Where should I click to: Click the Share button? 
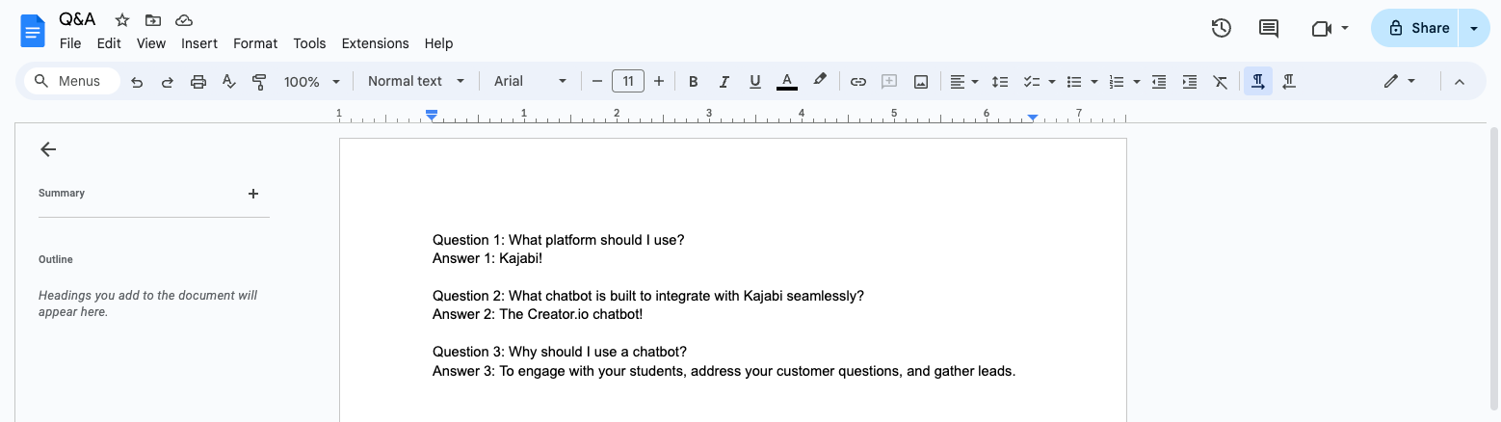coord(1415,28)
